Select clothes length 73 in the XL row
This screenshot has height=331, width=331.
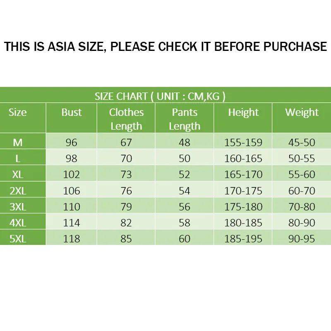126,175
